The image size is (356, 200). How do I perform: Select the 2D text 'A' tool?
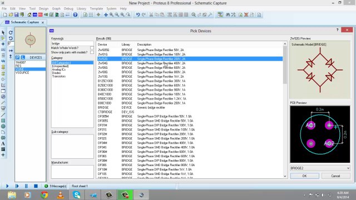point(3,143)
